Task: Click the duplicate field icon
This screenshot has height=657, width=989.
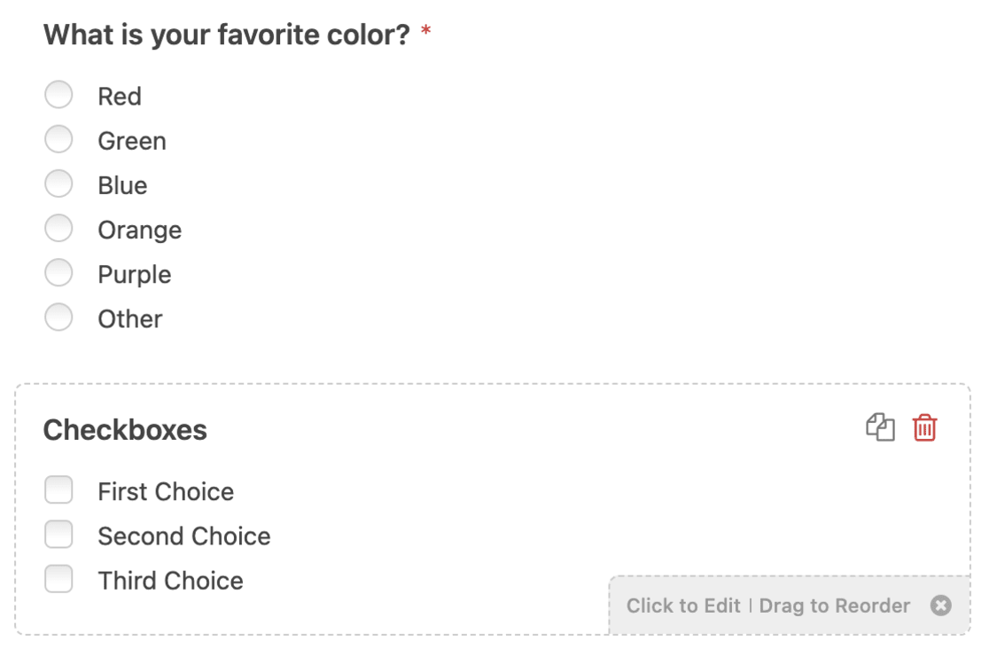Action: (880, 428)
